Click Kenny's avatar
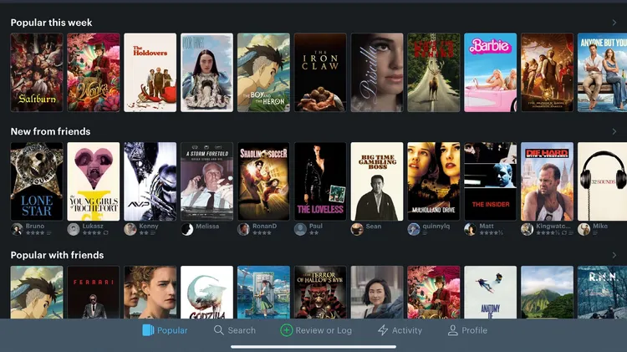The height and width of the screenshot is (352, 627). coord(130,229)
